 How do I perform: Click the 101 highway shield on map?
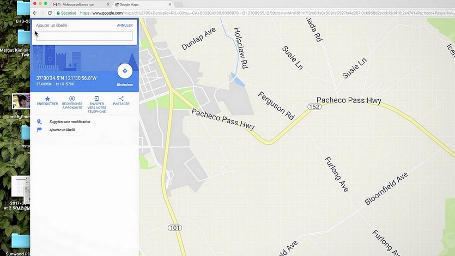click(x=175, y=228)
